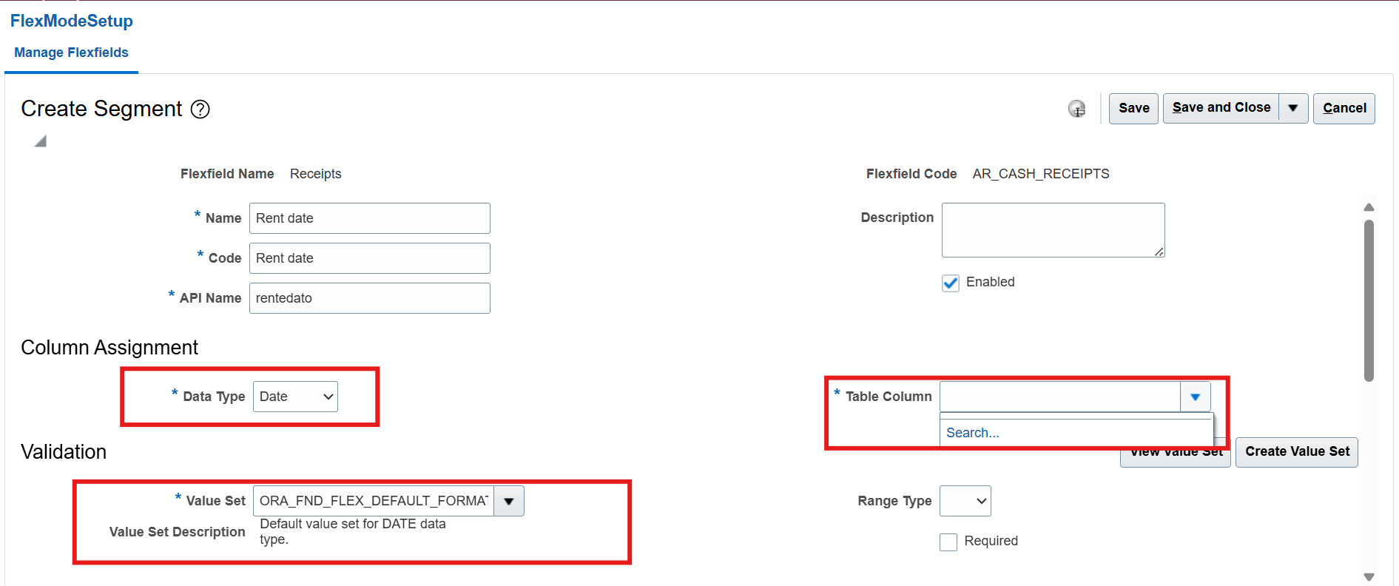
Task: Click the translation globe icon near Save
Action: tap(1077, 109)
